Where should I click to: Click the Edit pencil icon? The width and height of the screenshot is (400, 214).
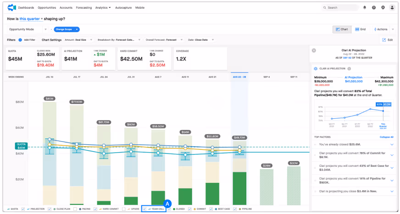pyautogui.click(x=384, y=40)
